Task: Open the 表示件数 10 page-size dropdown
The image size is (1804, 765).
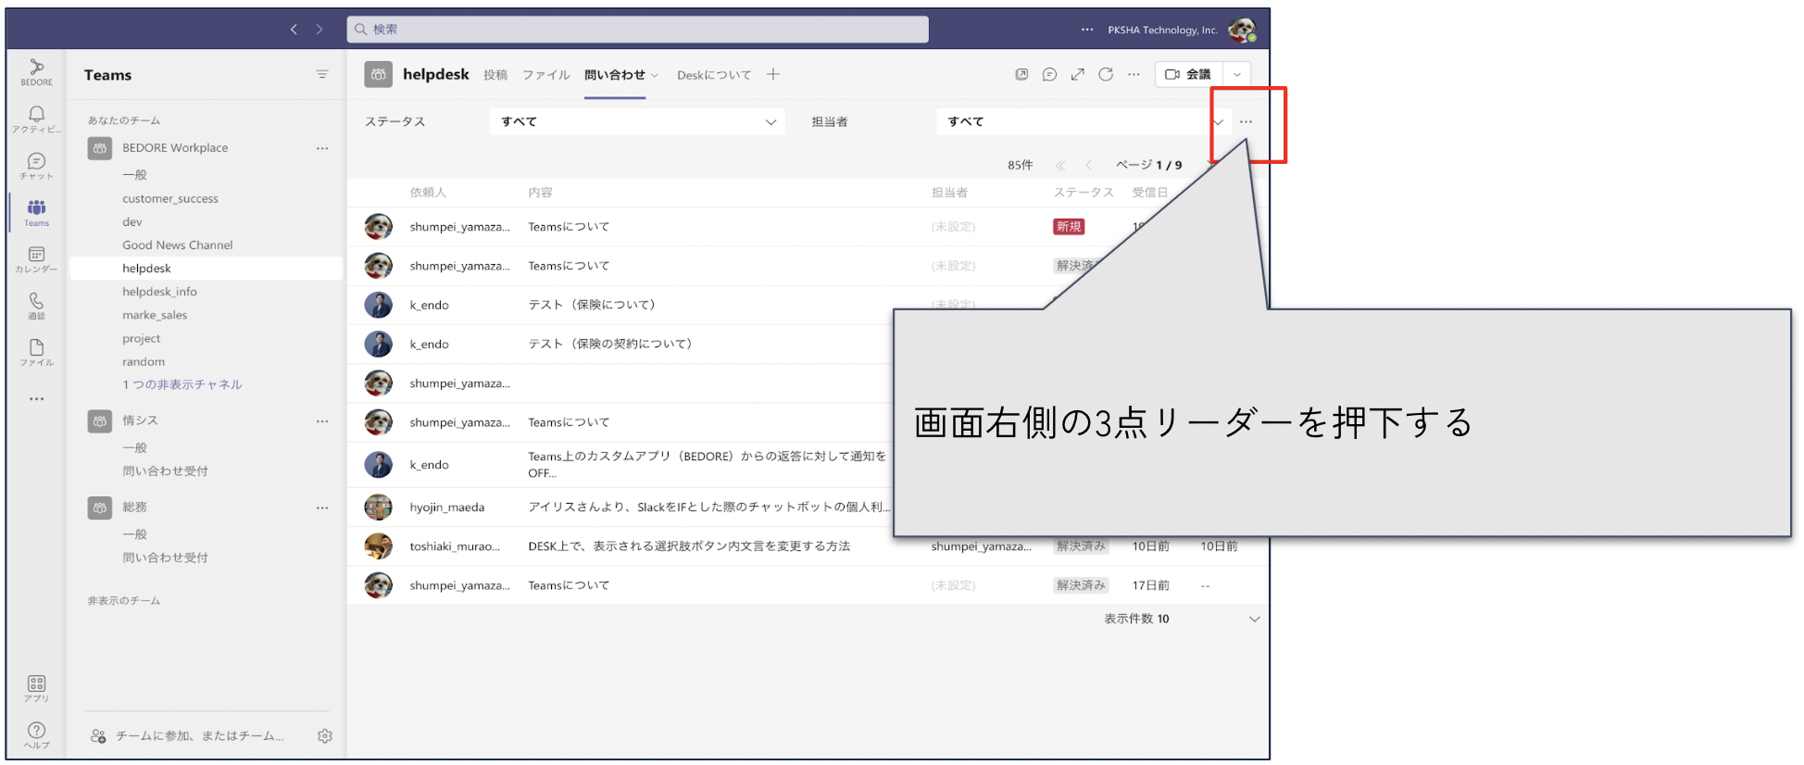Action: coord(1182,619)
